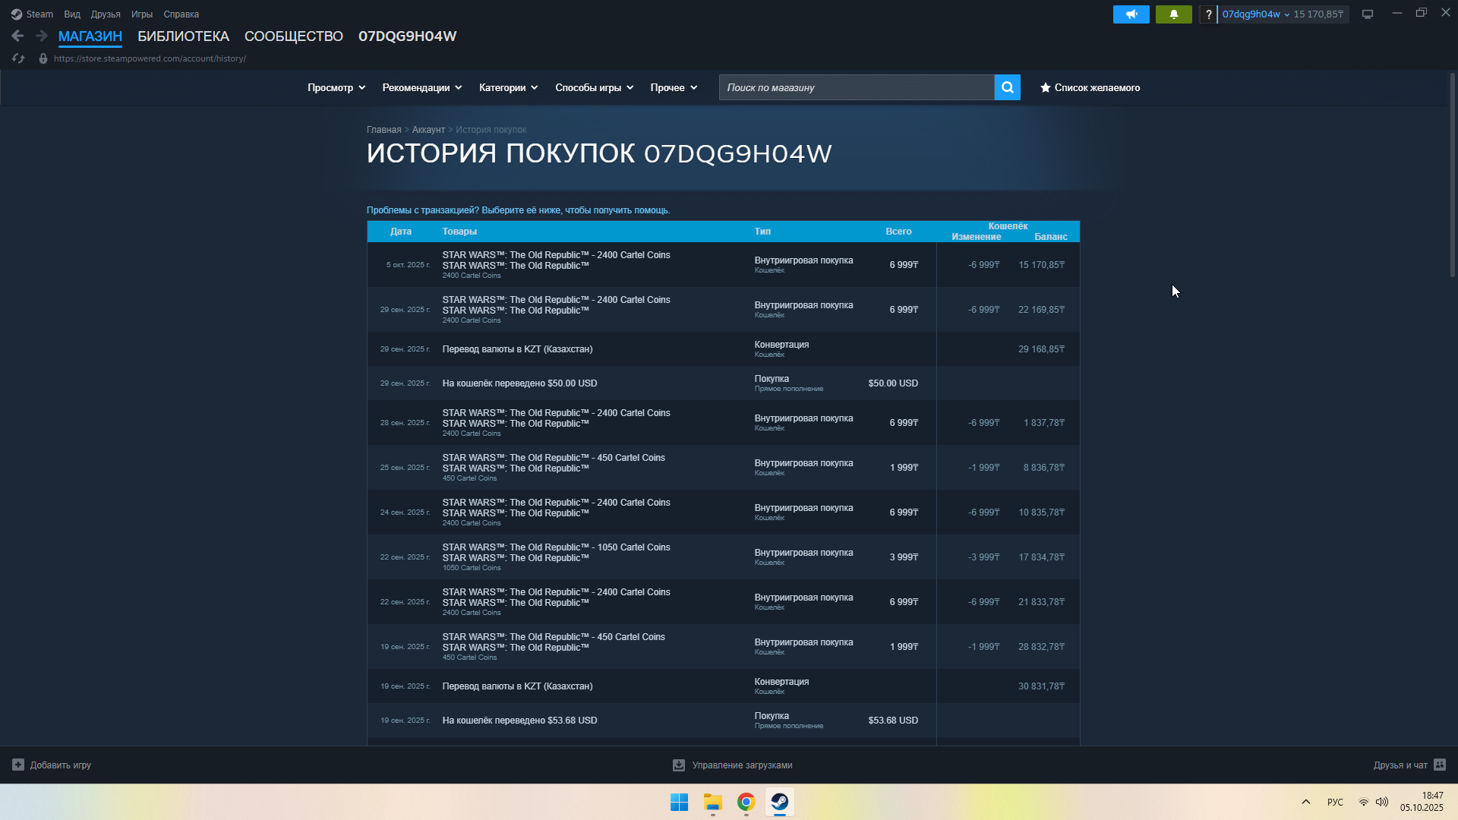Click the Аккаунт breadcrumb link
Viewport: 1458px width, 820px height.
pos(428,130)
